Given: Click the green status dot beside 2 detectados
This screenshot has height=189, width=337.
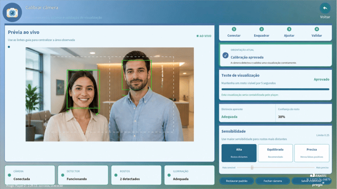Looking at the screenshot, I should tap(116, 175).
